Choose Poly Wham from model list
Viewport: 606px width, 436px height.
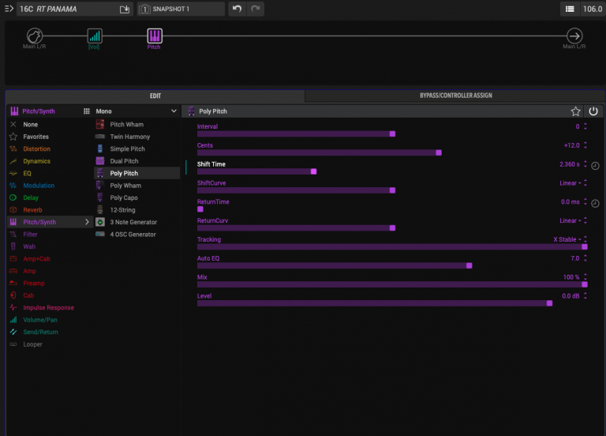point(125,186)
